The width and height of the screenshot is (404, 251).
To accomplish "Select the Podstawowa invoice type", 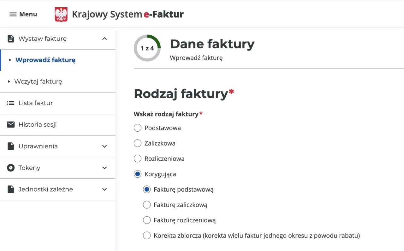I will [x=138, y=128].
